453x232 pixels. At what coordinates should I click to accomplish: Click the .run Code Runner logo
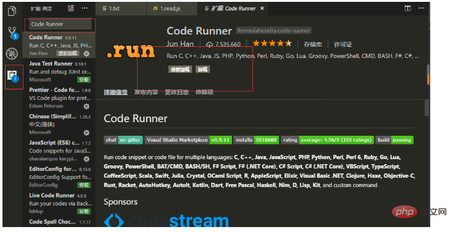[x=131, y=51]
